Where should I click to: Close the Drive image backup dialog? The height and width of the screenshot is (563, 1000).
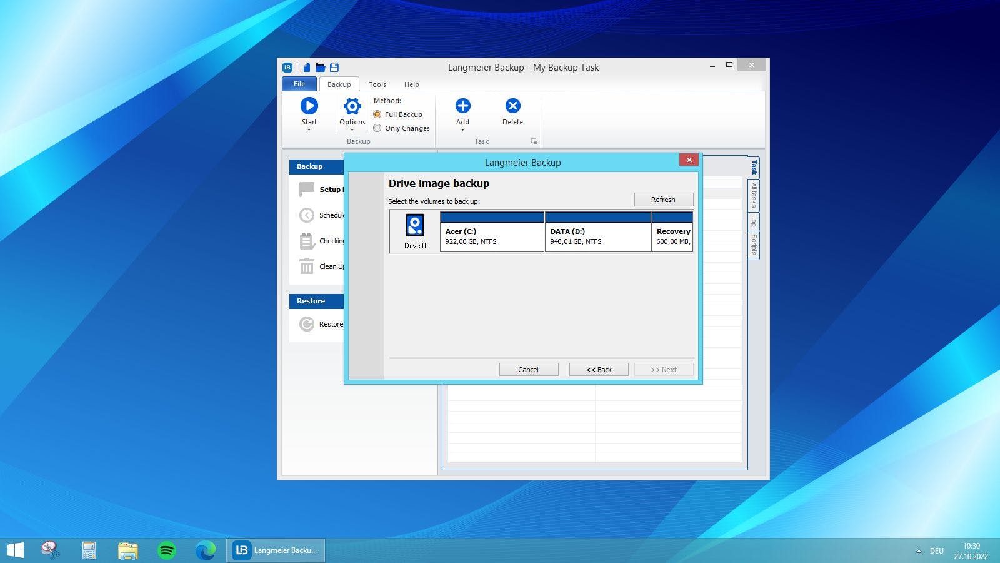pos(689,160)
